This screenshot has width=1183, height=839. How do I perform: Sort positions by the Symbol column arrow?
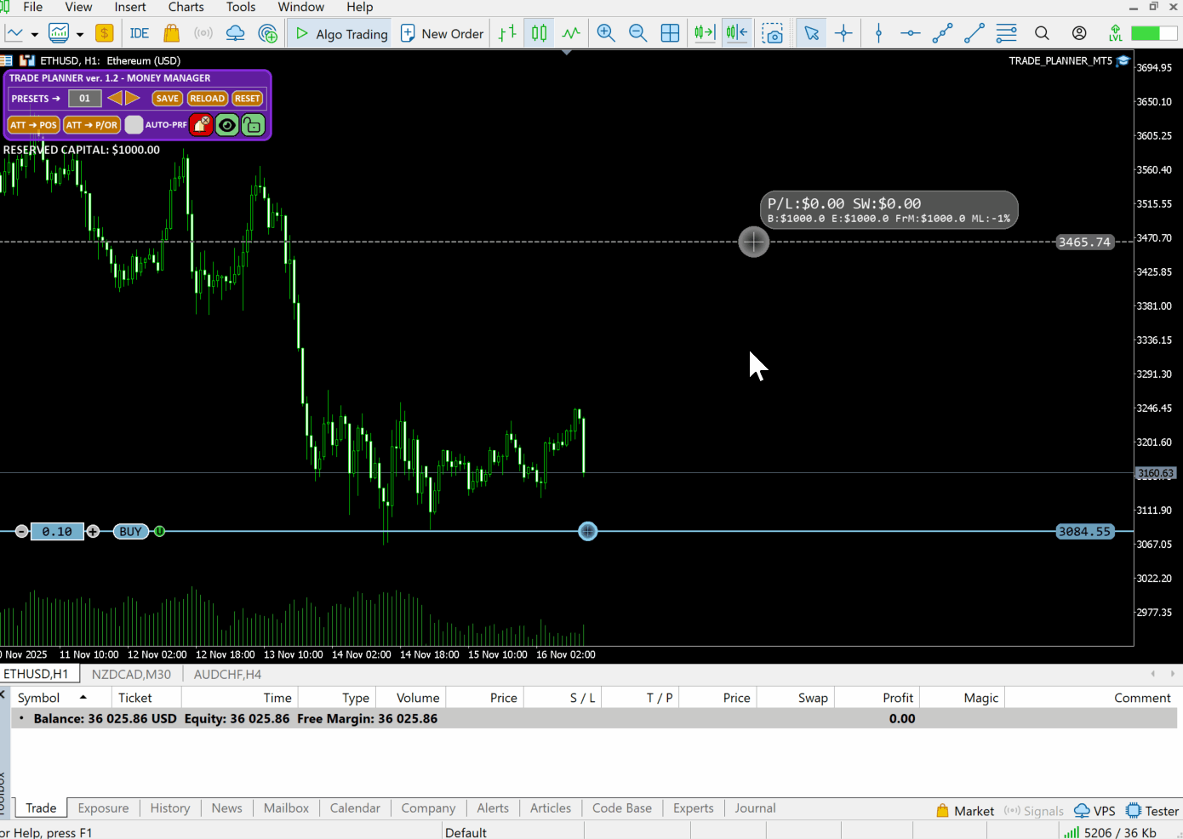tap(83, 698)
